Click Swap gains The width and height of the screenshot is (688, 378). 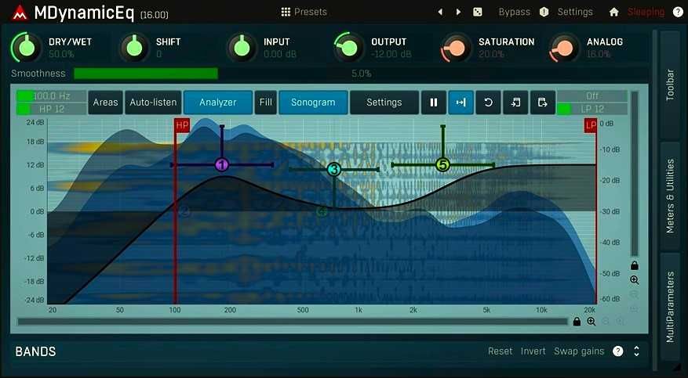[x=579, y=351]
